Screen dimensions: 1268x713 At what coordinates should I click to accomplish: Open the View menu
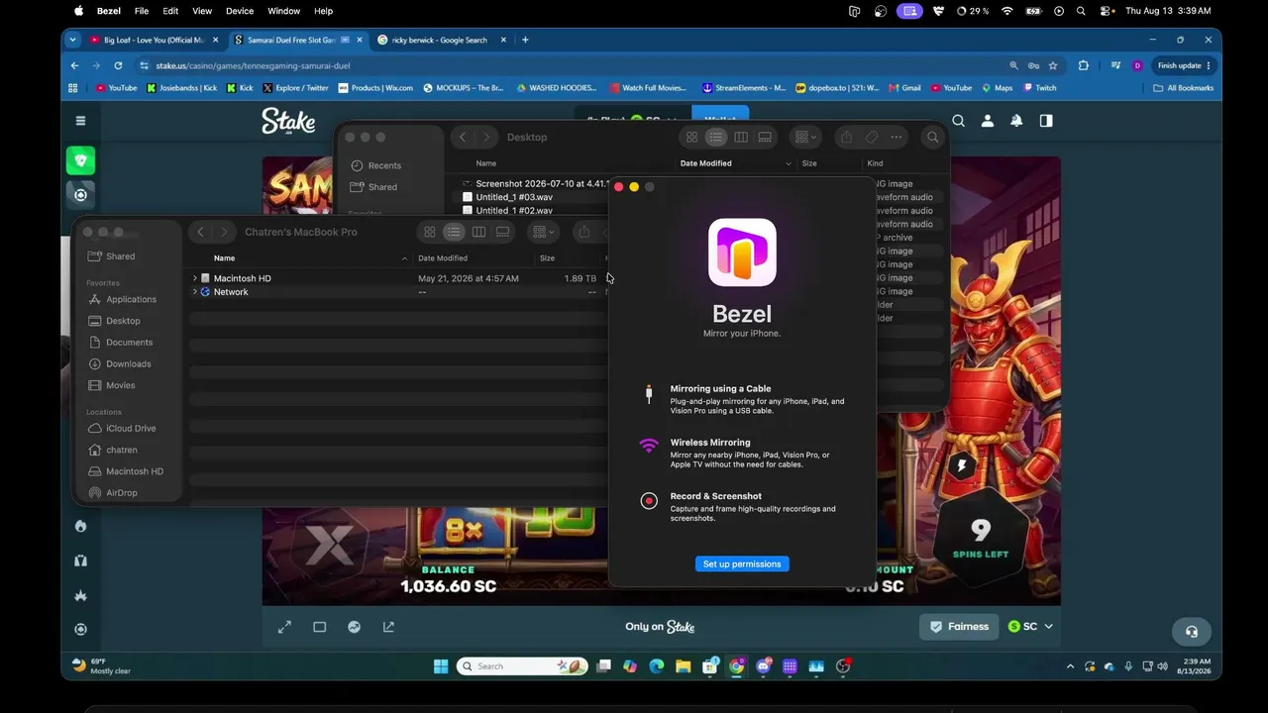(202, 11)
